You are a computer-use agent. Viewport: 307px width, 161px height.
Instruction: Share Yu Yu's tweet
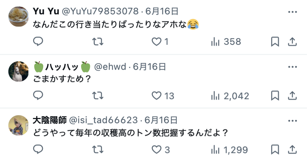tap(292, 42)
